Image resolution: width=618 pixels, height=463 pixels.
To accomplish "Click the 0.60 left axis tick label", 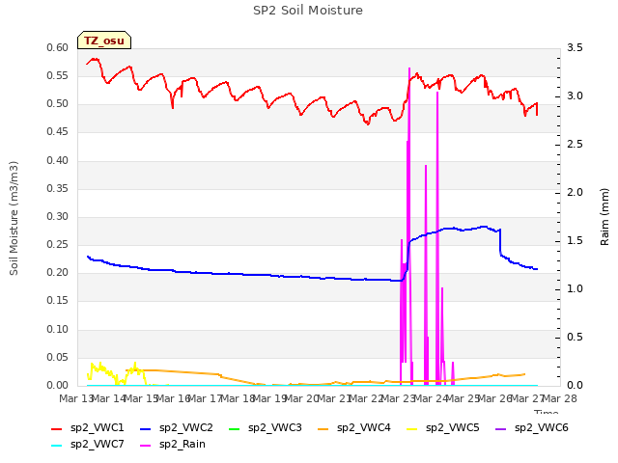I will [x=58, y=47].
